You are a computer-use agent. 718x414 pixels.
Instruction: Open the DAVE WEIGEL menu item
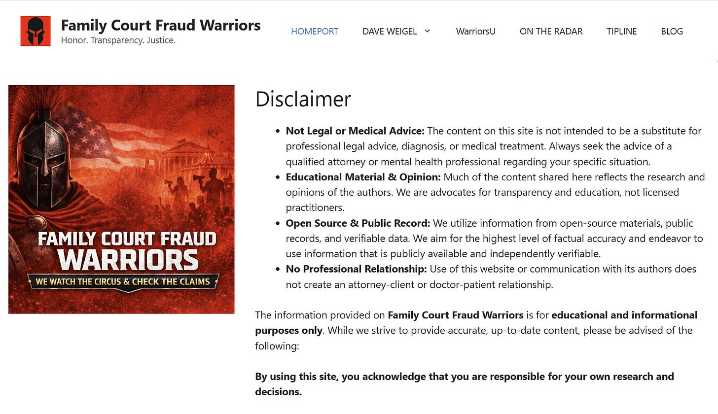(390, 31)
